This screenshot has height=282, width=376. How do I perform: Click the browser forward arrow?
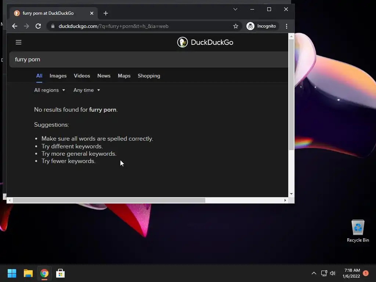[x=26, y=26]
